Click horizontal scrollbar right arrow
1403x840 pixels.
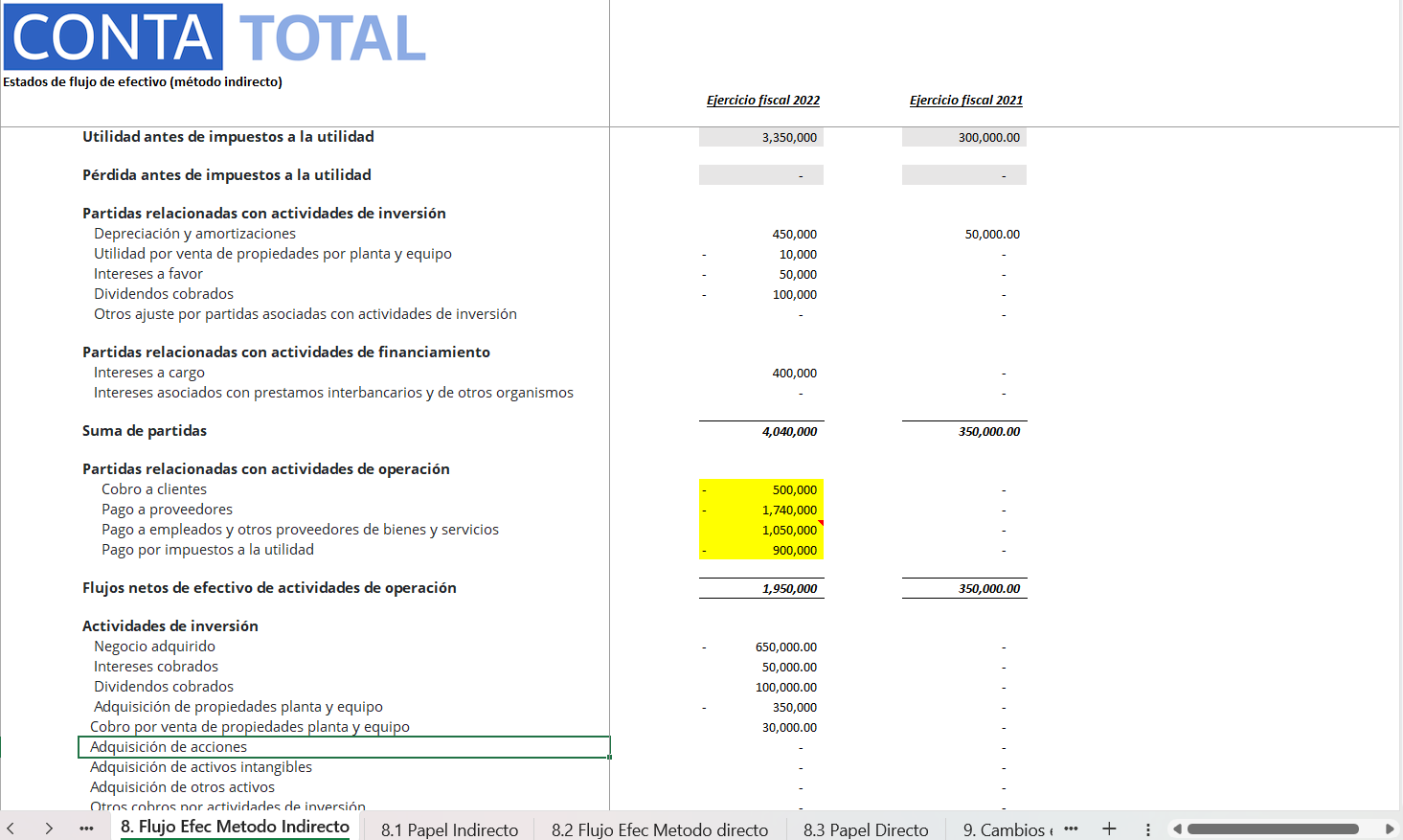1390,829
